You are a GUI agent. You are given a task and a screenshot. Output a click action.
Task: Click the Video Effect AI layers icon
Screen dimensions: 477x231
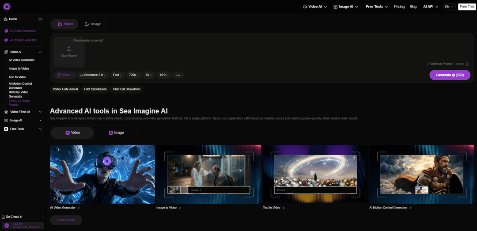[6, 112]
